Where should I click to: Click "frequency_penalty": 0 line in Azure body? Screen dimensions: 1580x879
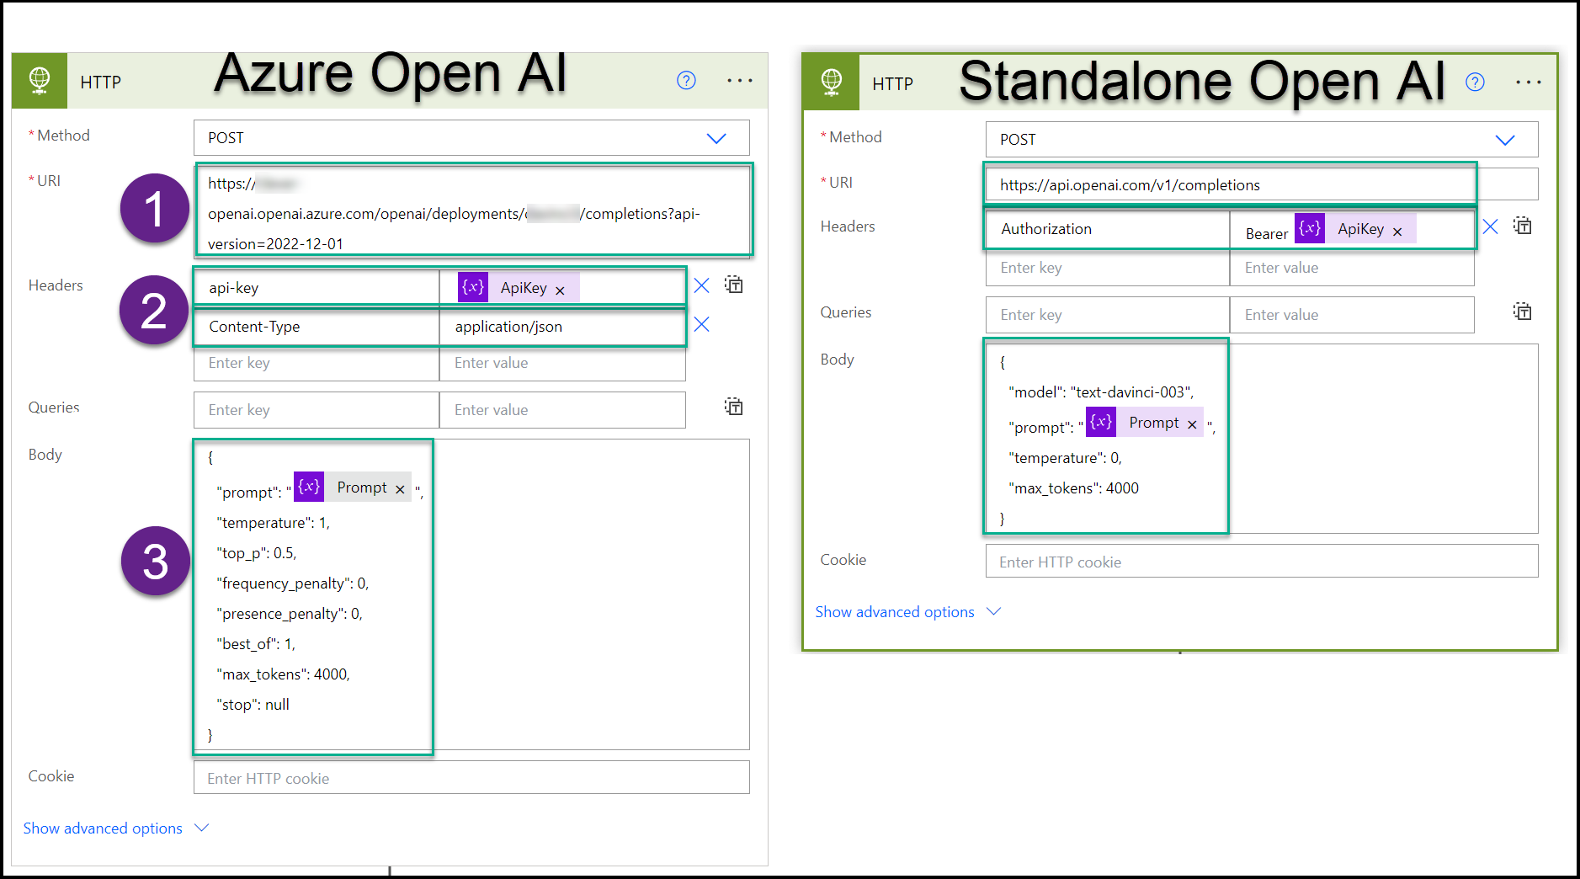293,583
